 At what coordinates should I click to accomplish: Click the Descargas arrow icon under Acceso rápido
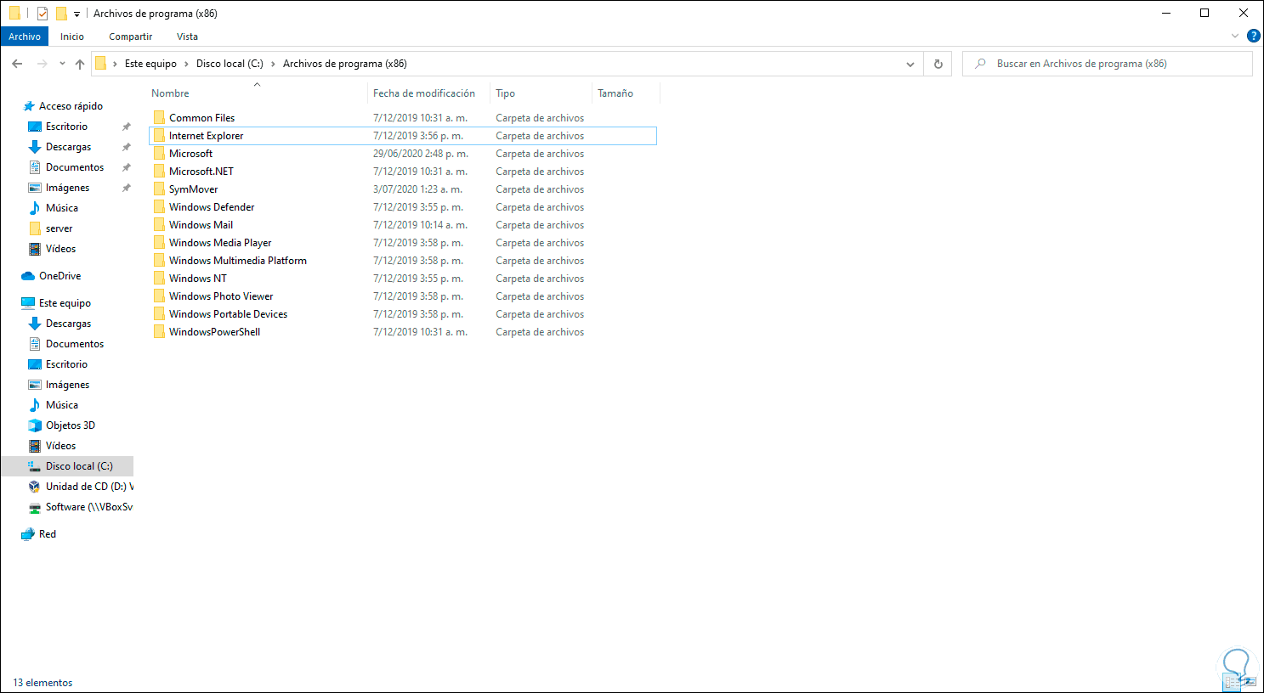pyautogui.click(x=35, y=147)
